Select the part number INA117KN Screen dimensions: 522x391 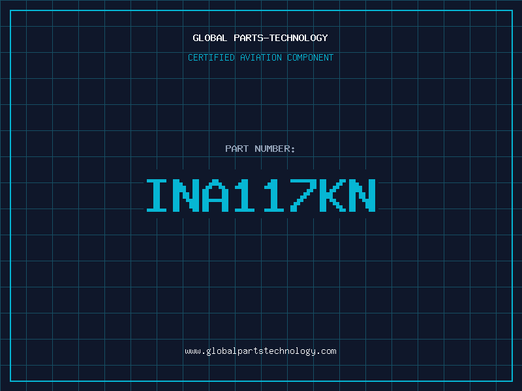(x=261, y=195)
